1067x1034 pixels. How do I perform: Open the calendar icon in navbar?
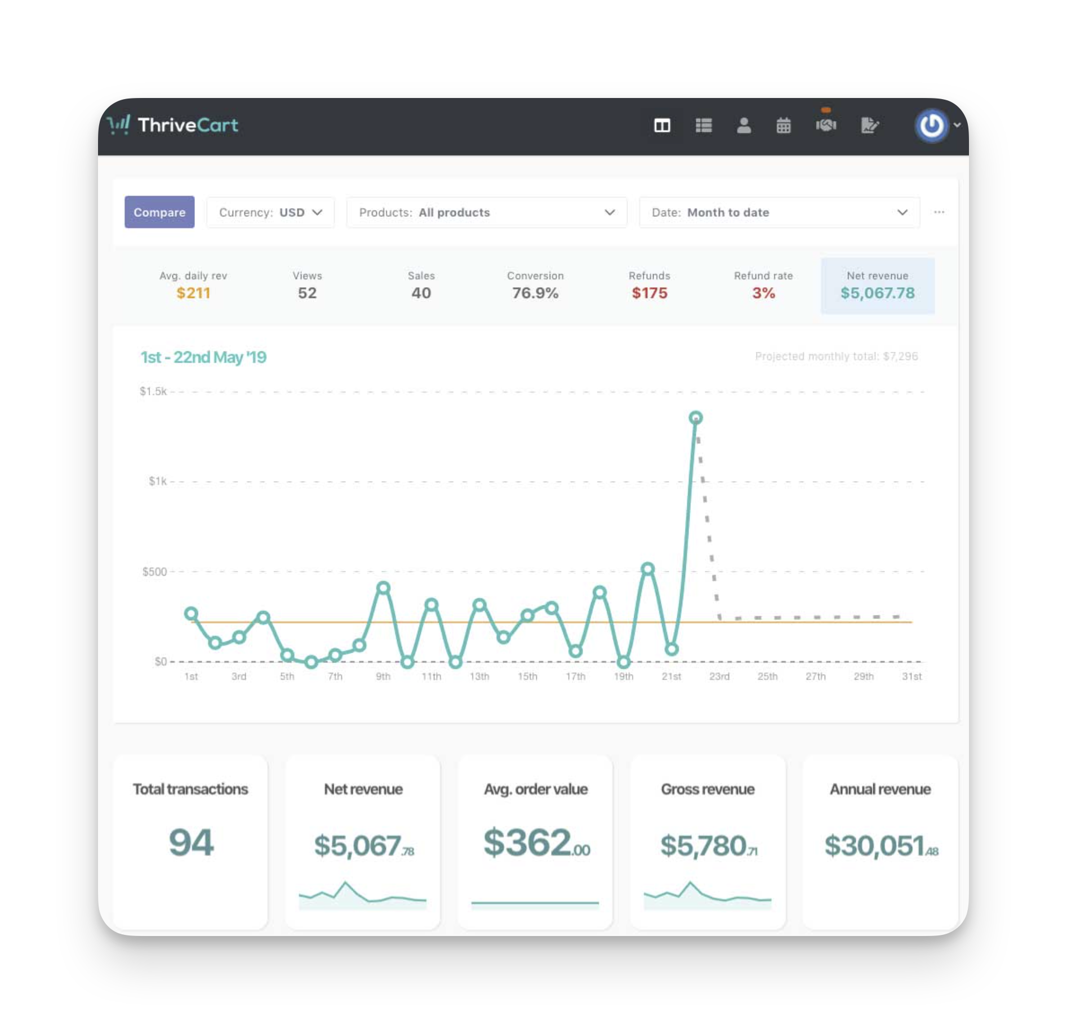point(783,126)
